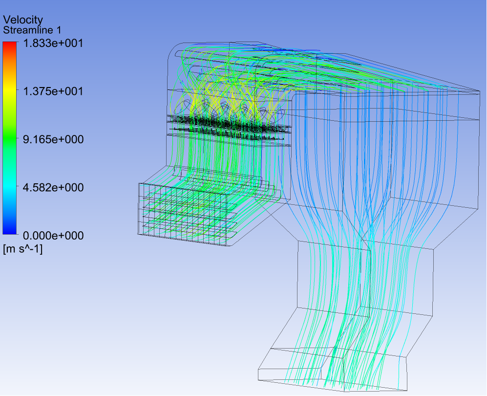The width and height of the screenshot is (487, 396).
Task: Select the pointed right corner of the roof
Action: point(478,91)
